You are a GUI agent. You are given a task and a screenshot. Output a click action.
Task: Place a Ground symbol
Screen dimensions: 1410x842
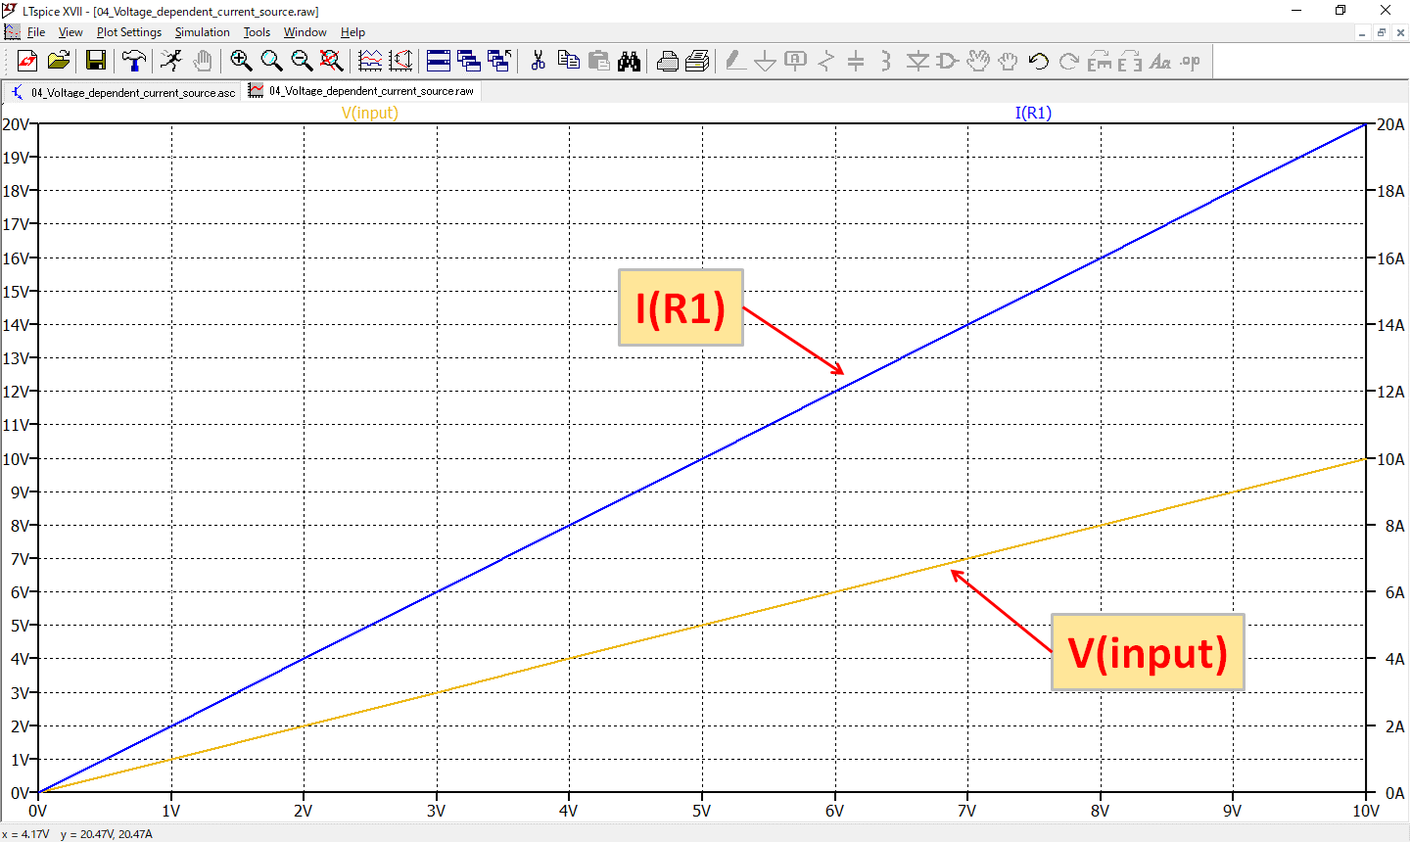coord(766,61)
